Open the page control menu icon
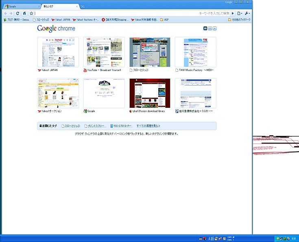Screen dimensions: 299x242 coord(240,13)
